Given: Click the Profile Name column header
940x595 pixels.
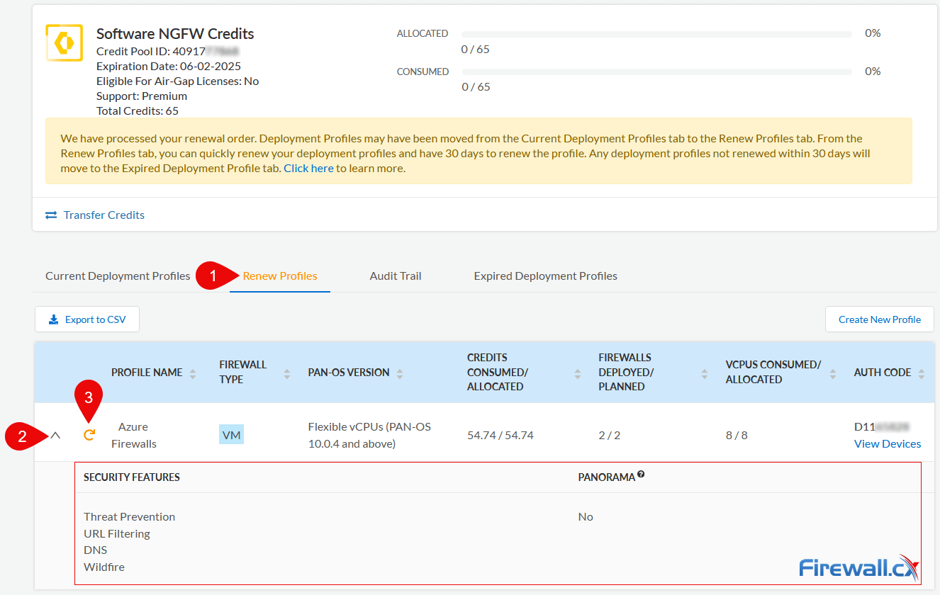Looking at the screenshot, I should (147, 373).
